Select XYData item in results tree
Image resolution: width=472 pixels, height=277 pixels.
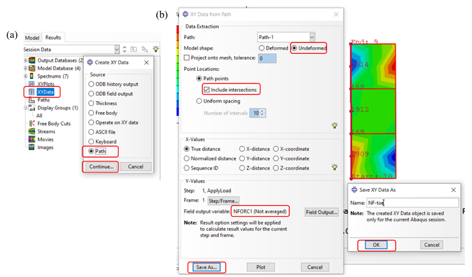point(45,92)
